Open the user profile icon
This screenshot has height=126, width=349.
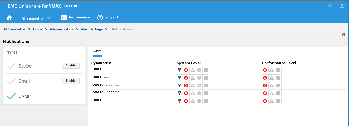[x=342, y=6]
